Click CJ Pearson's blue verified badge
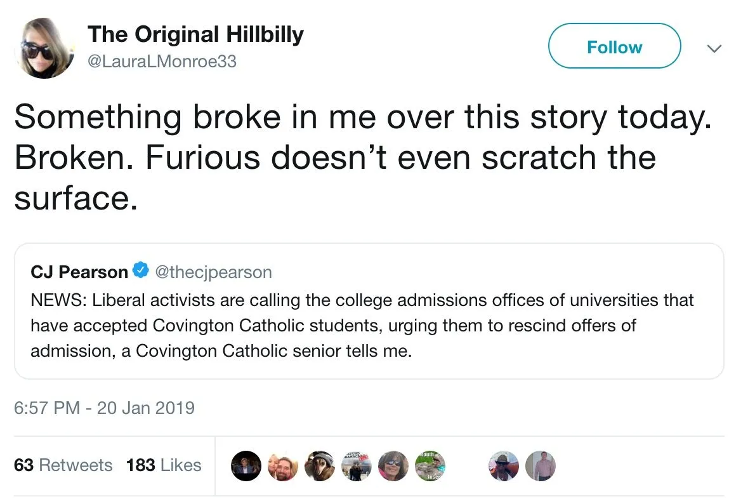Screen dimensions: 755x499 point(140,271)
